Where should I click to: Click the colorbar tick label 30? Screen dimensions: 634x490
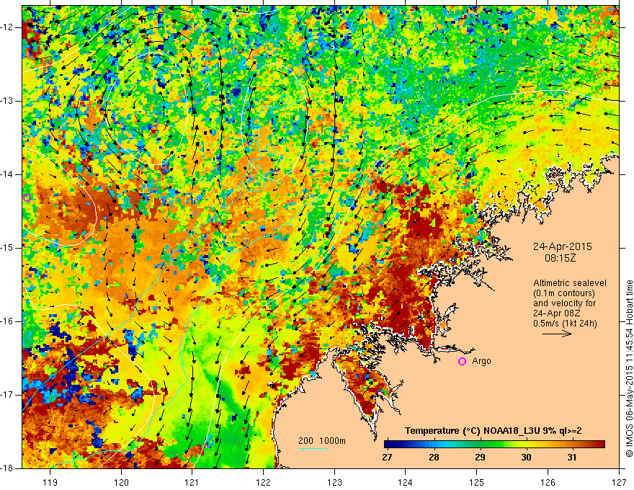click(x=526, y=458)
